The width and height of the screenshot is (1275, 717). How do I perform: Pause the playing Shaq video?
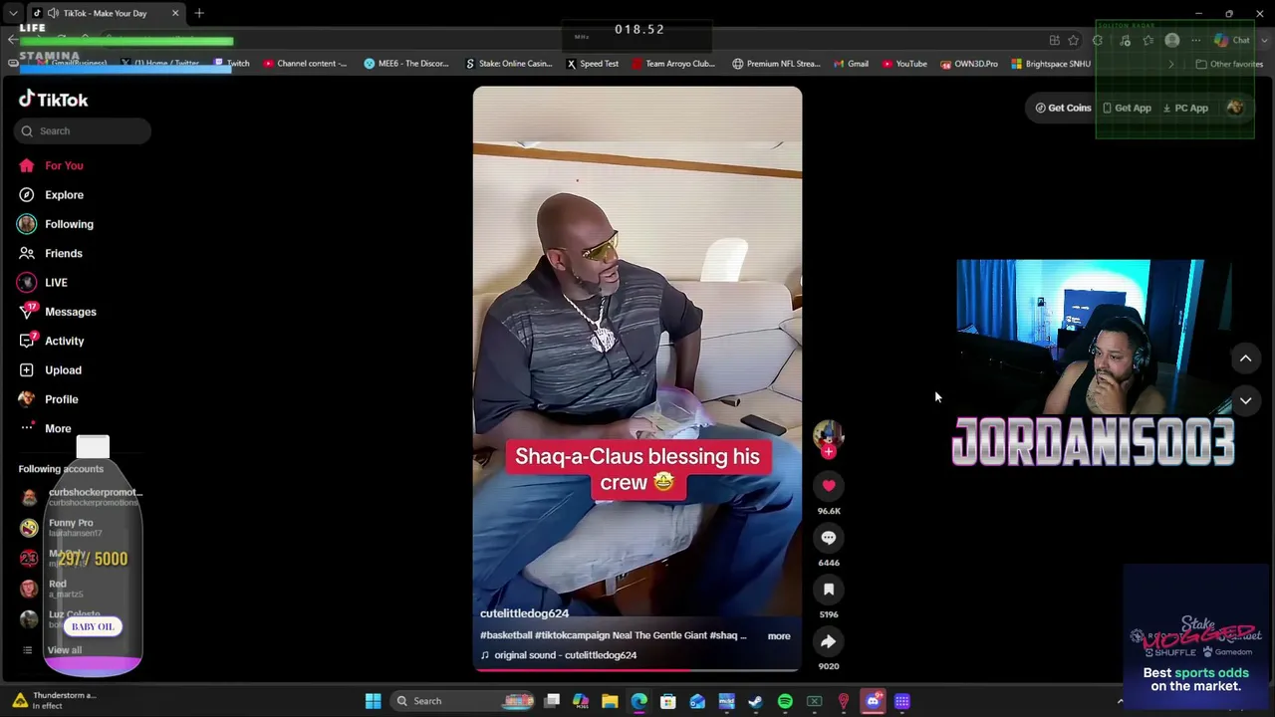[x=637, y=378]
